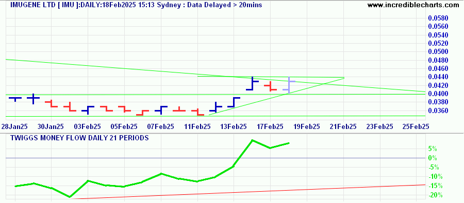This screenshot has height=203, width=464.
Task: Select the 21Feb25 date label
Action: (343, 126)
